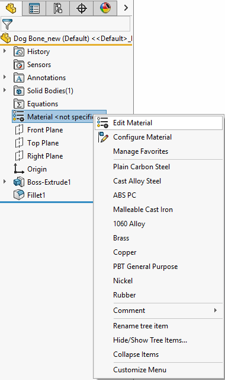The width and height of the screenshot is (225, 380).
Task: Select the DimXpertManager crosshair tab
Action: 82,8
